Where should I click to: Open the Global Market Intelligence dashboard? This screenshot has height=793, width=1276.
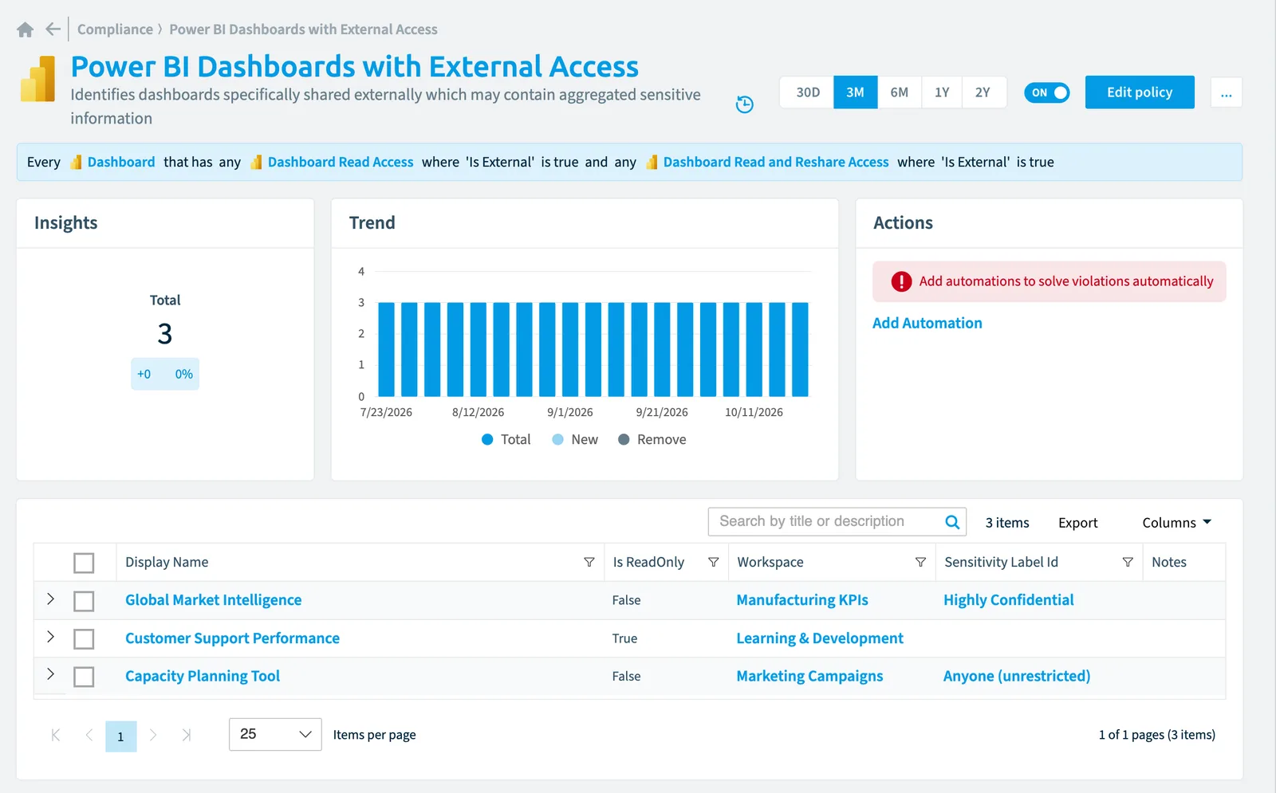pyautogui.click(x=213, y=600)
